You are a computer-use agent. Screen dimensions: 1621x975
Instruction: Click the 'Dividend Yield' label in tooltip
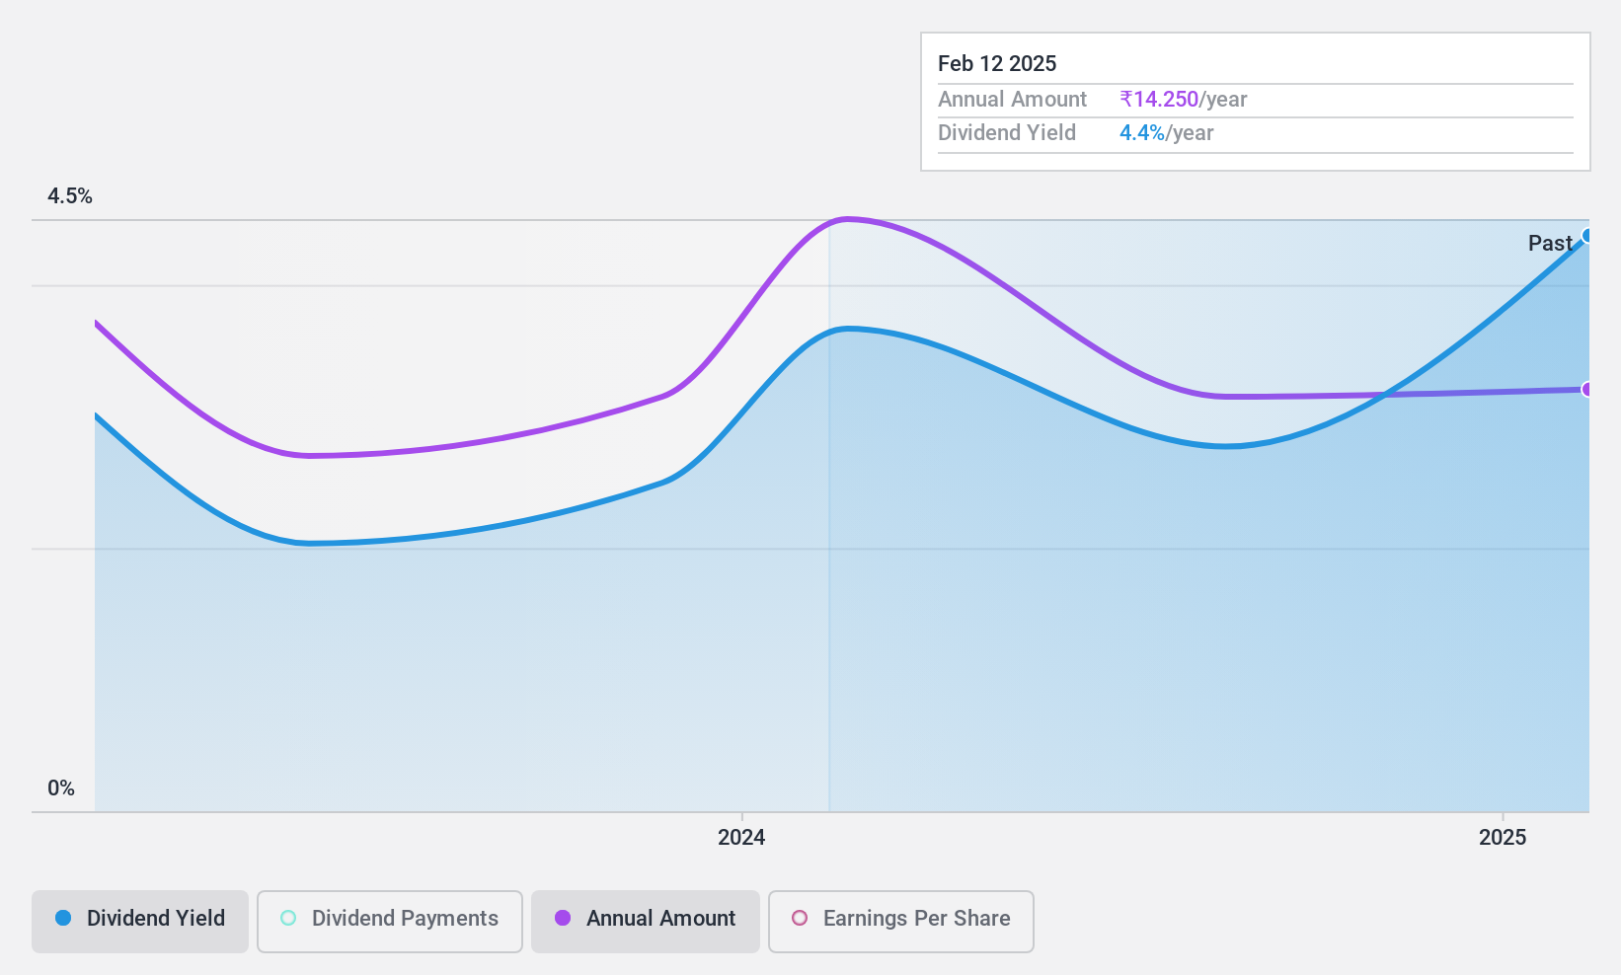1007,132
